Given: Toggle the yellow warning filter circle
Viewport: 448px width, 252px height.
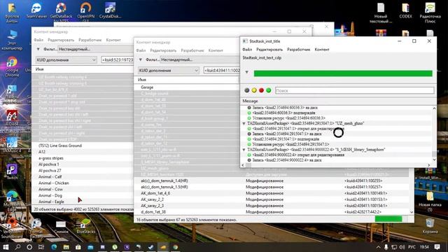Looking at the screenshot, I should 254,90.
